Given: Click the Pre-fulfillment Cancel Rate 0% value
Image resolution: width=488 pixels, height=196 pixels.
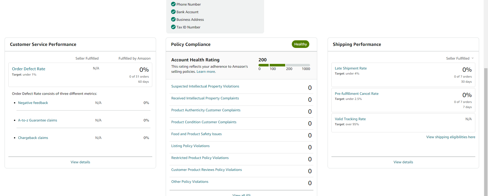Looking at the screenshot, I should click(467, 95).
